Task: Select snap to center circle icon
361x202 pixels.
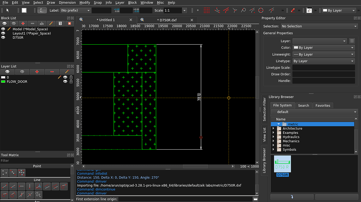Action: click(x=261, y=10)
